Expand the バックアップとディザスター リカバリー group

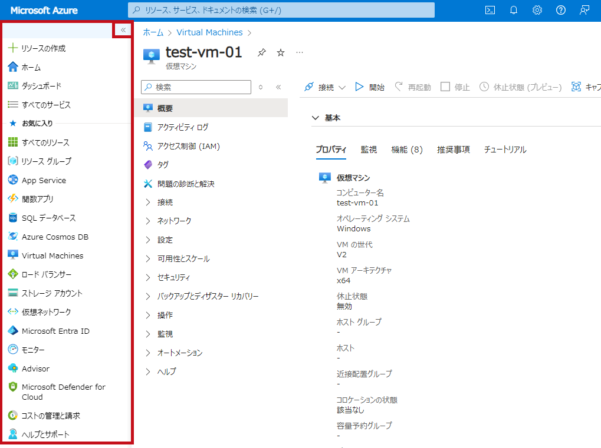148,296
